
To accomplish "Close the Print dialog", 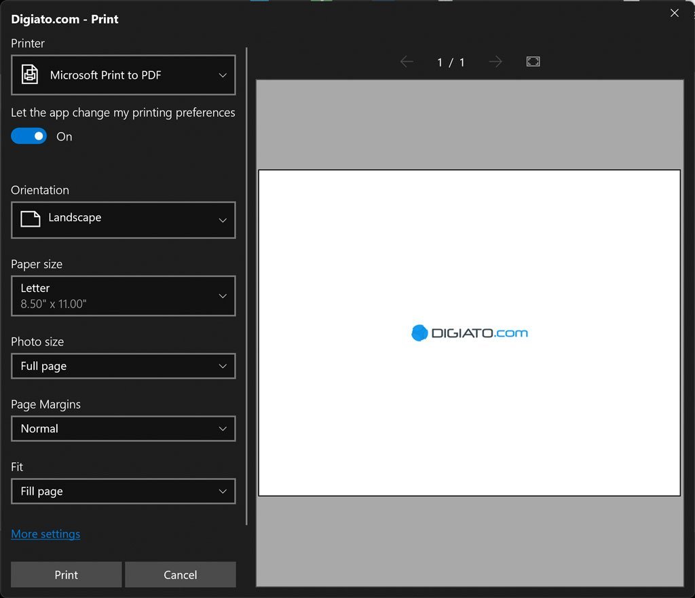I will point(674,13).
